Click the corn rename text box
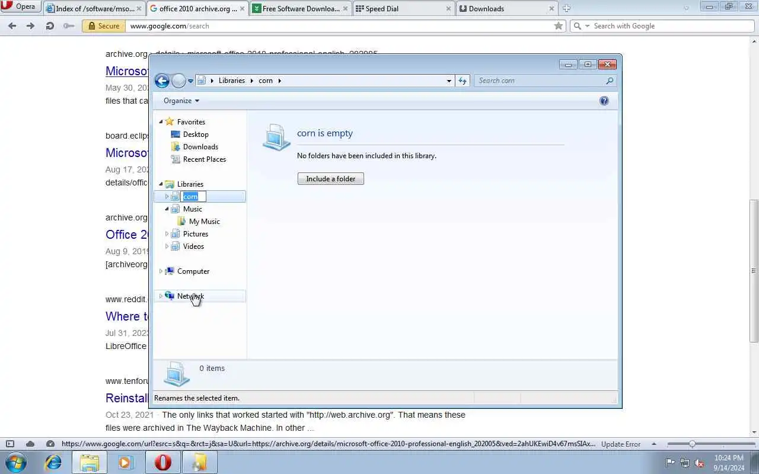 193,197
